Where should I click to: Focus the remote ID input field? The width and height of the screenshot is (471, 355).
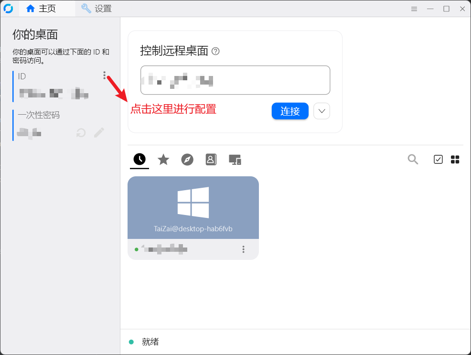pyautogui.click(x=235, y=80)
